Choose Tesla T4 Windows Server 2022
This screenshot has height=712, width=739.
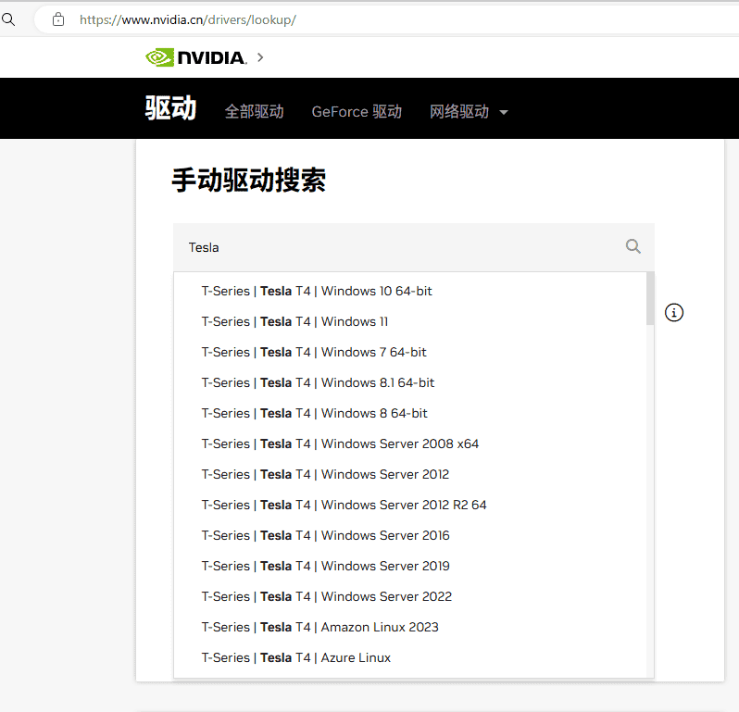pyautogui.click(x=326, y=596)
